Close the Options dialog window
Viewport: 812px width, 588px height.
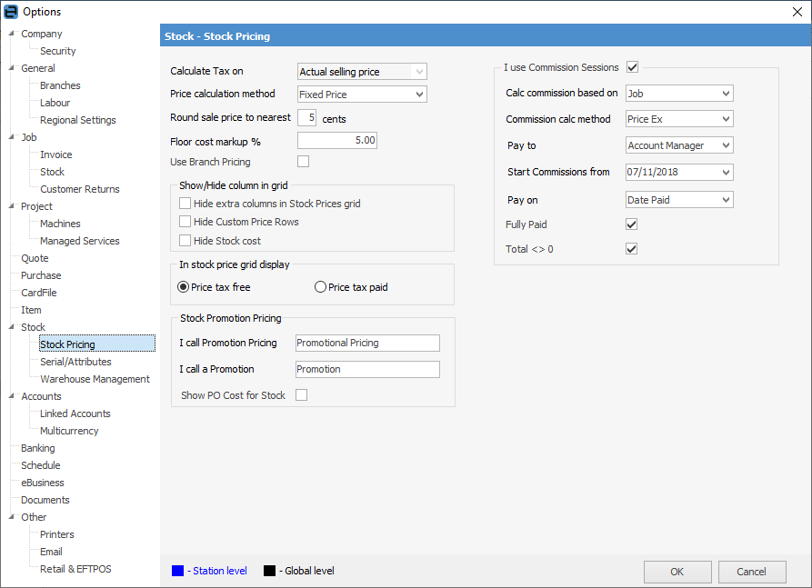pos(797,12)
